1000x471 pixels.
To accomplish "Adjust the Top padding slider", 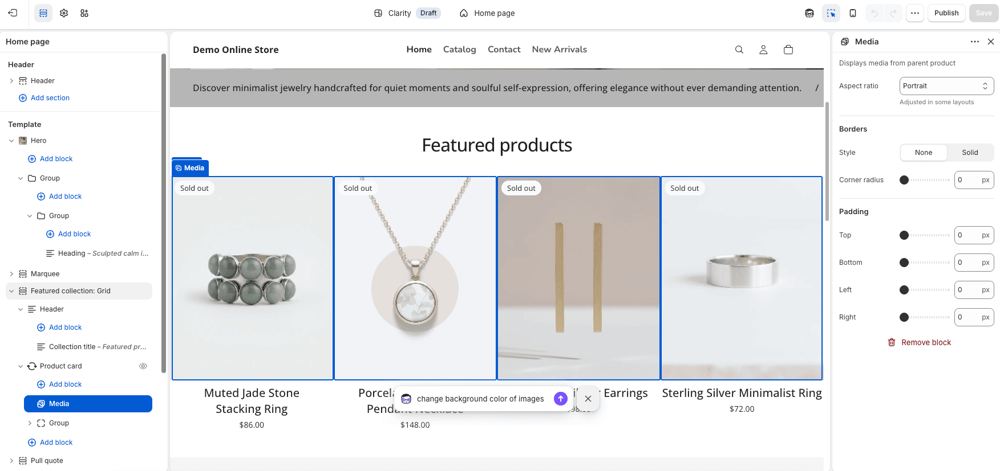I will [925, 235].
